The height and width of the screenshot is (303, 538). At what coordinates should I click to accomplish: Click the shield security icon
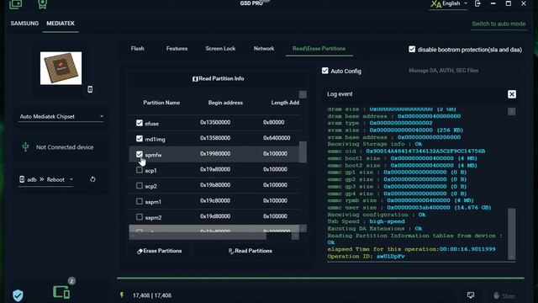point(18,295)
